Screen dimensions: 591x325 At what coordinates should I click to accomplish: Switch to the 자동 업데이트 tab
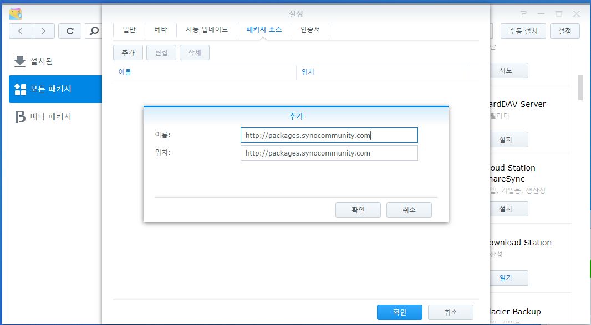(207, 29)
